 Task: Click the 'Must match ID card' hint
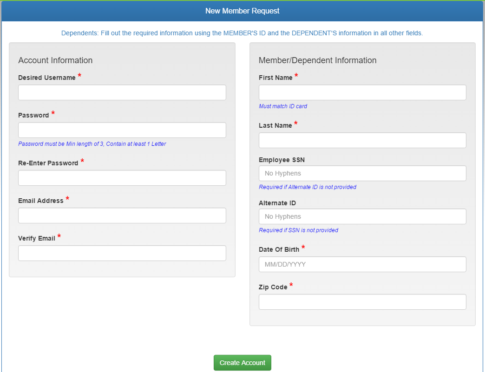[283, 106]
